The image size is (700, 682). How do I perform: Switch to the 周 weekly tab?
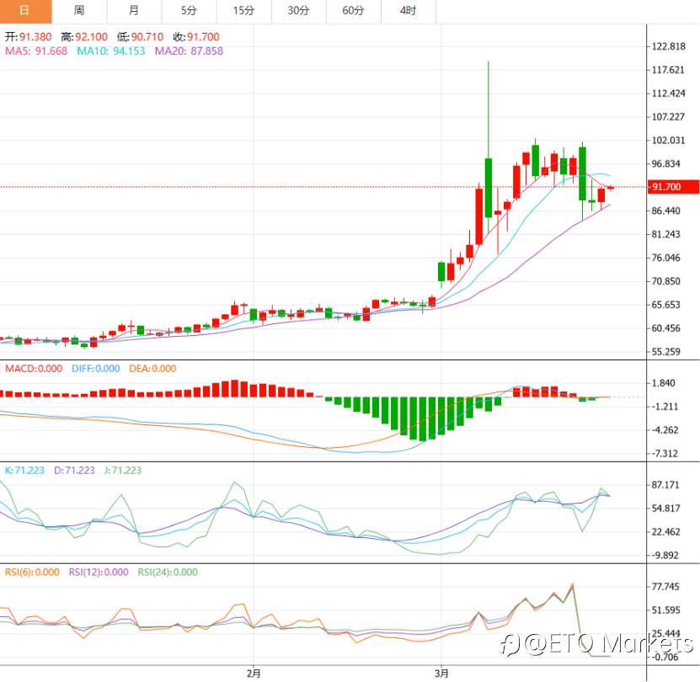pos(79,11)
